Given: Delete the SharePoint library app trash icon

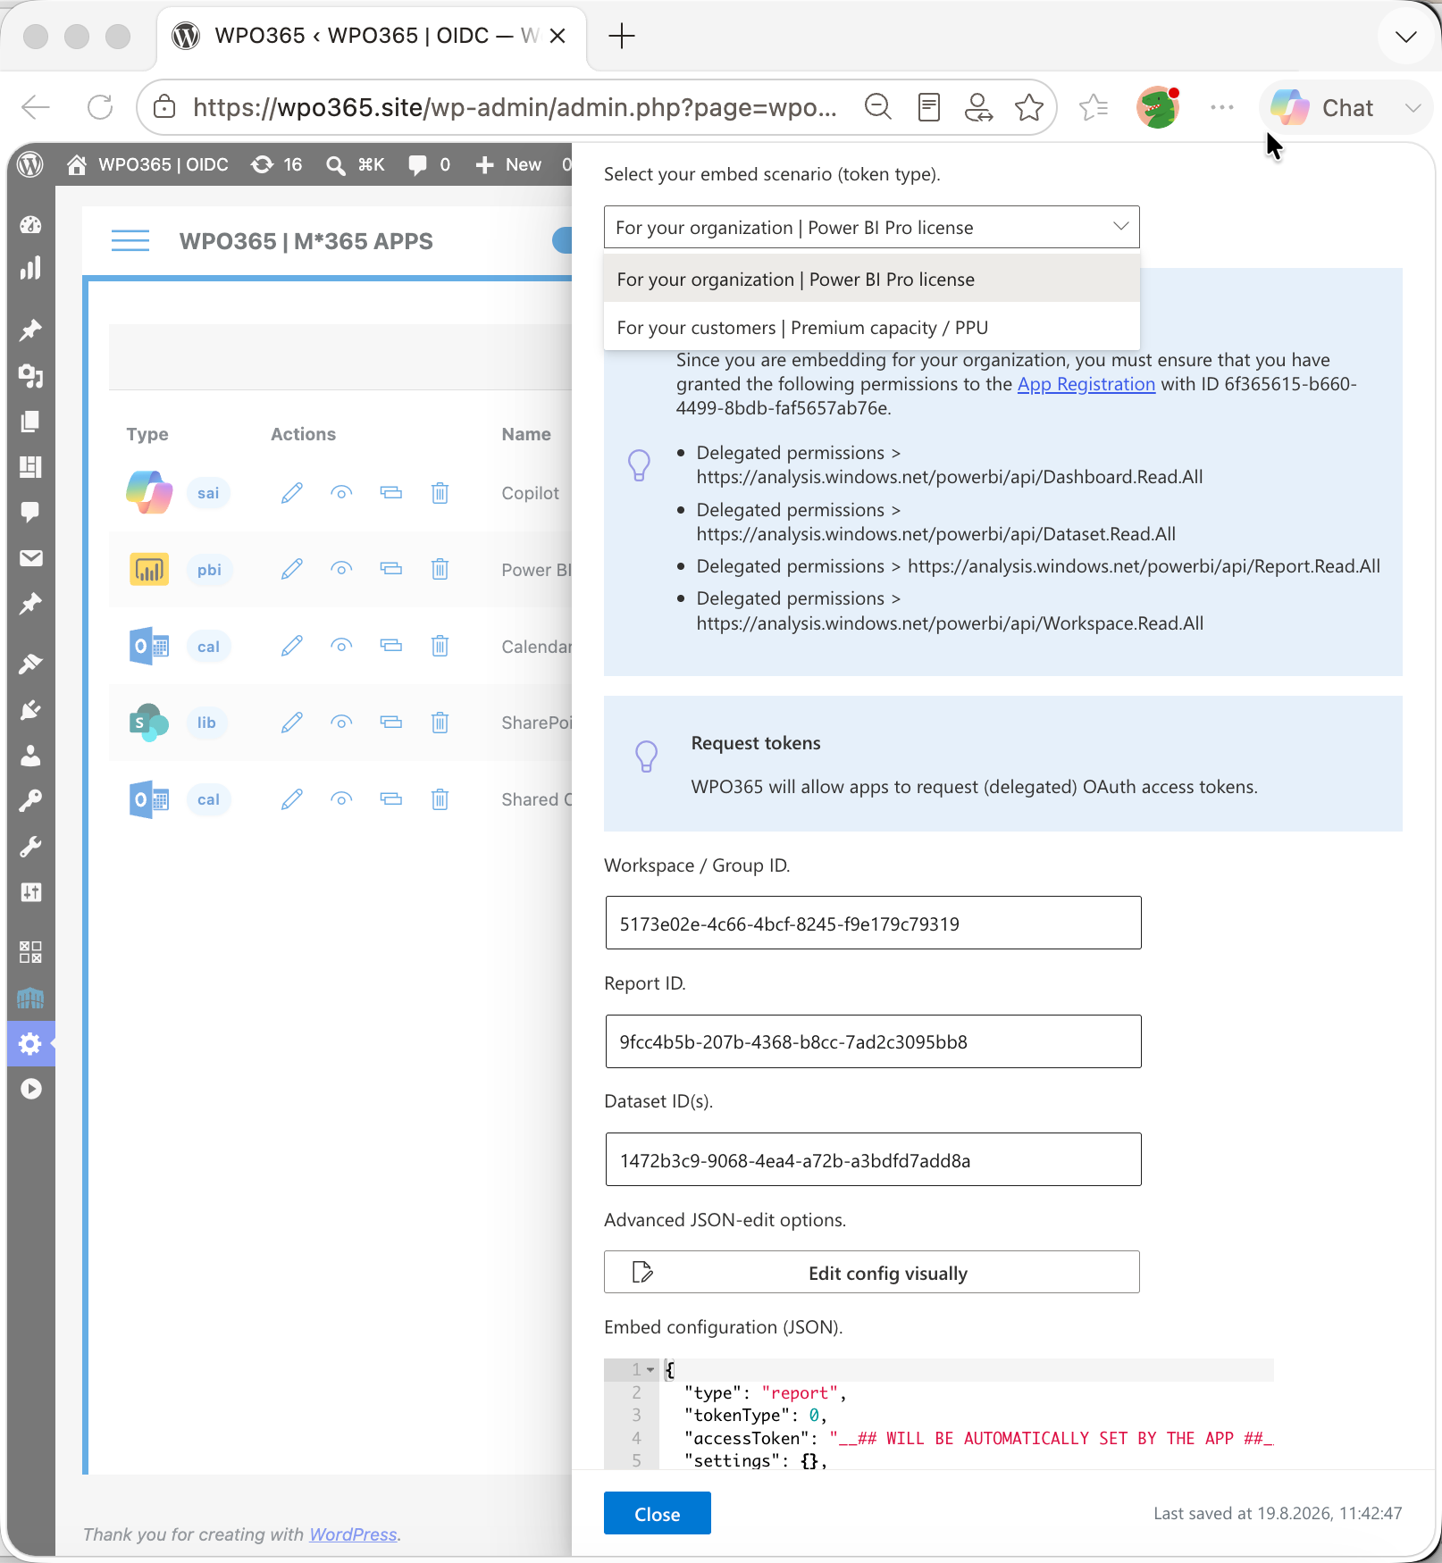Looking at the screenshot, I should click(440, 723).
